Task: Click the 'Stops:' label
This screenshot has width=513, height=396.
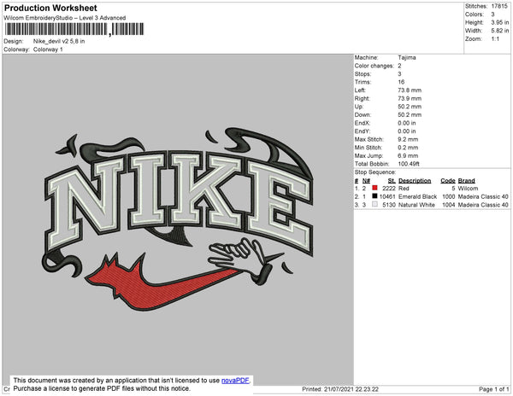Action: click(x=363, y=73)
